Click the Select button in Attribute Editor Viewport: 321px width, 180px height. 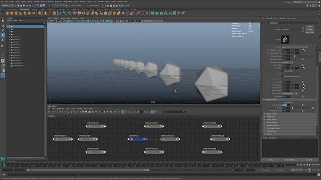pos(270,160)
